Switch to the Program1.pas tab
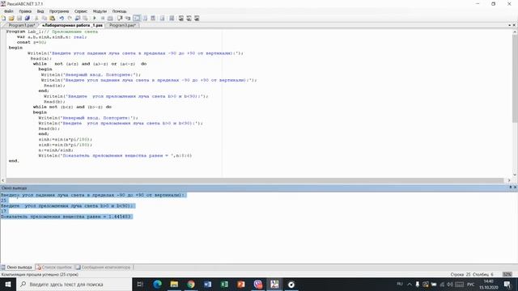The width and height of the screenshot is (518, 291). (21, 25)
